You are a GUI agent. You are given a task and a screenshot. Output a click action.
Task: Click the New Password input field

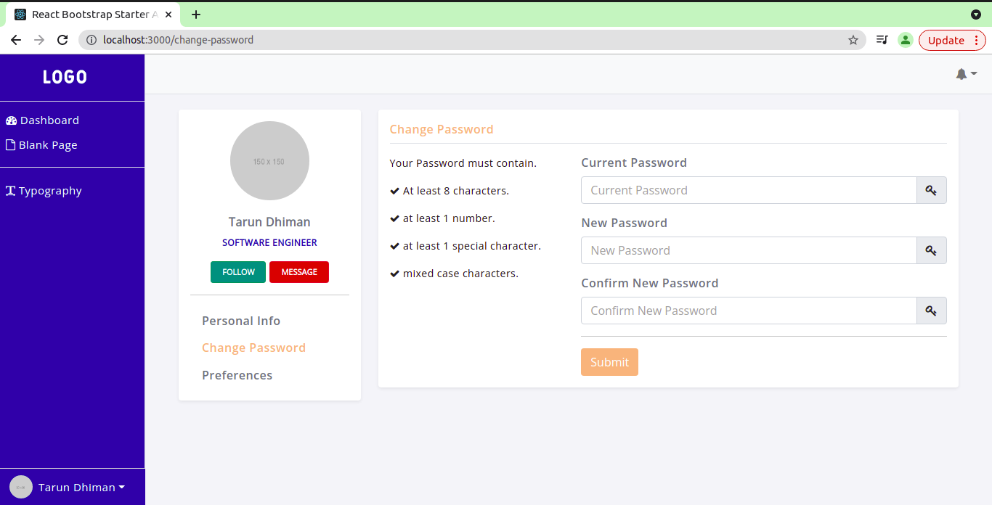click(749, 250)
